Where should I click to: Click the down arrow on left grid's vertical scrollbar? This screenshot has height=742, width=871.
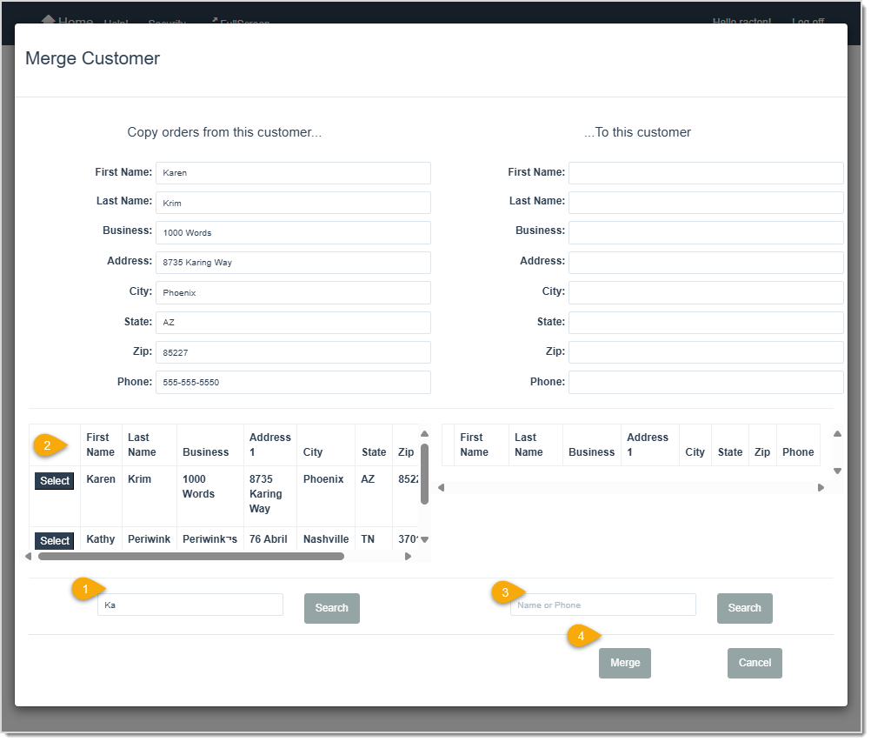[424, 539]
